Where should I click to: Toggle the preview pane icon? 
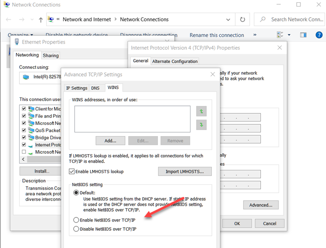pyautogui.click(x=304, y=35)
